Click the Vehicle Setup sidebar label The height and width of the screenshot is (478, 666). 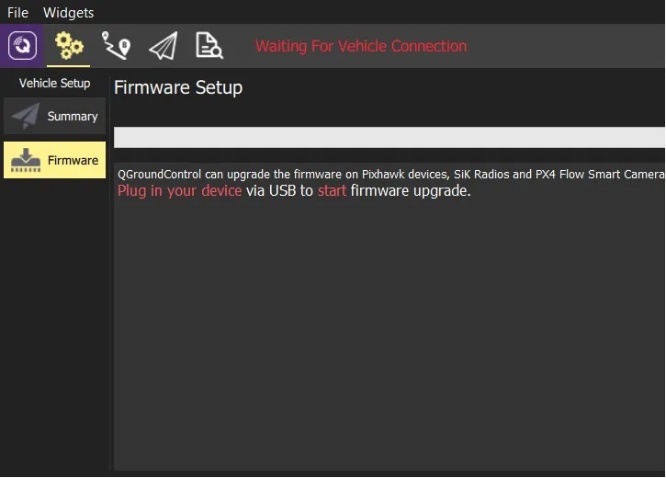(55, 83)
